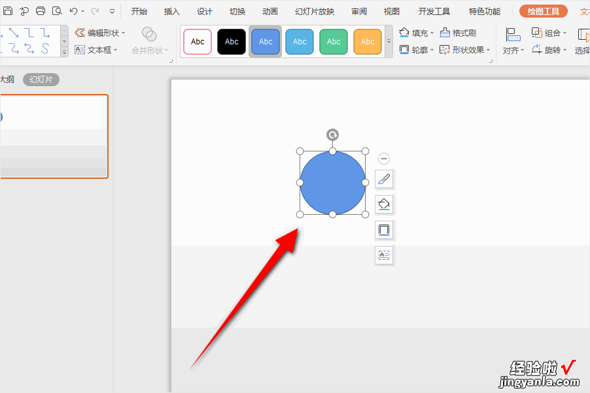Select the 幻灯片 pane tab
The image size is (590, 393).
click(x=41, y=80)
